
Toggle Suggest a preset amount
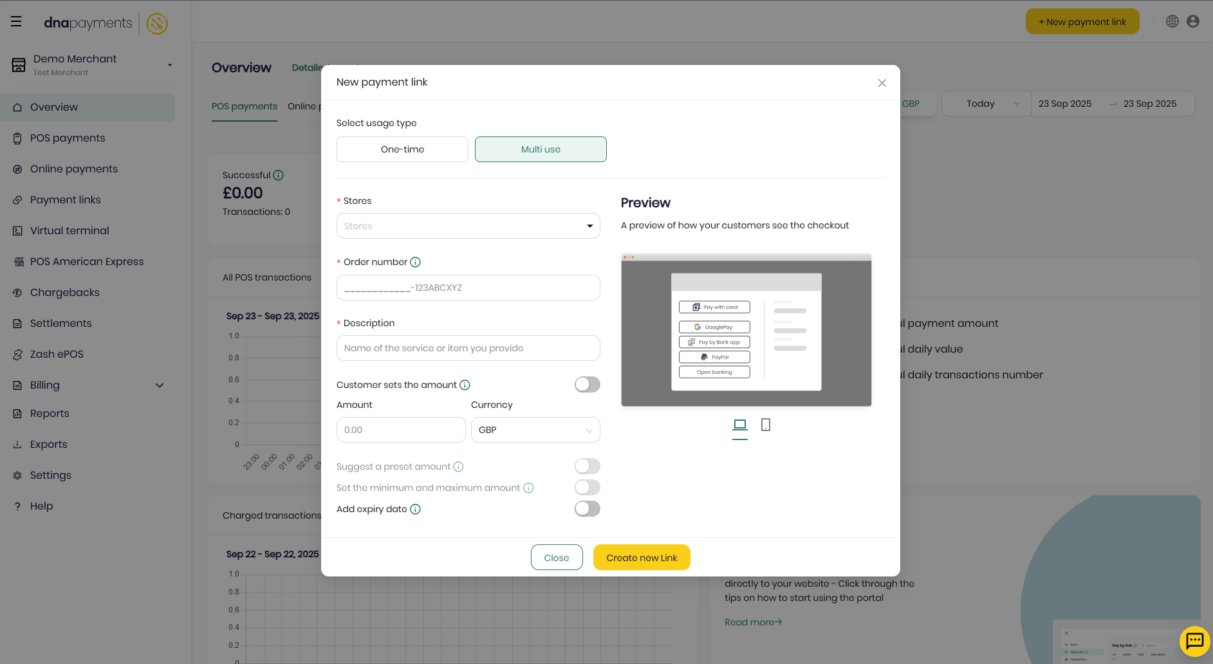(x=587, y=466)
